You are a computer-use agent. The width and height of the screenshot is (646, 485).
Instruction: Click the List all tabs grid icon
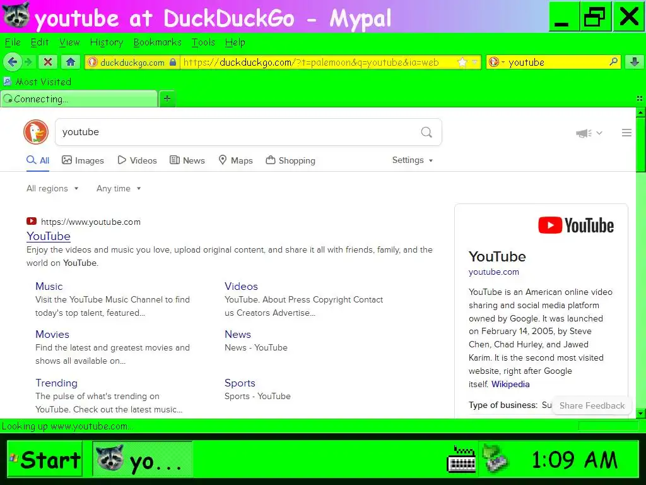pos(640,99)
